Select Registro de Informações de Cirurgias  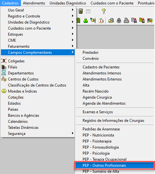(115, 121)
